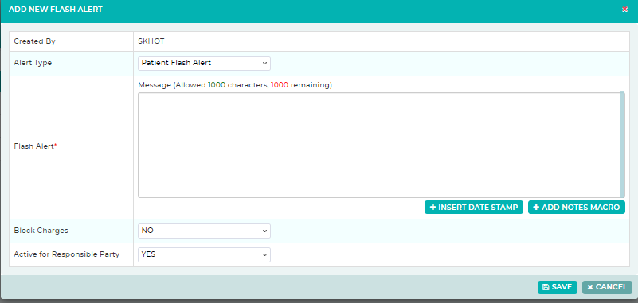Click the message box vertical scrollbar
Image resolution: width=638 pixels, height=303 pixels.
pos(622,145)
